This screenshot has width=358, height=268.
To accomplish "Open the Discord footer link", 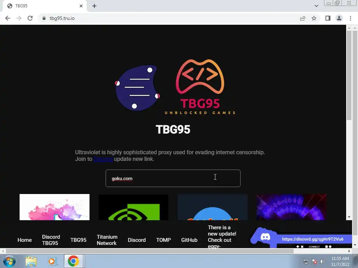I will (x=137, y=240).
